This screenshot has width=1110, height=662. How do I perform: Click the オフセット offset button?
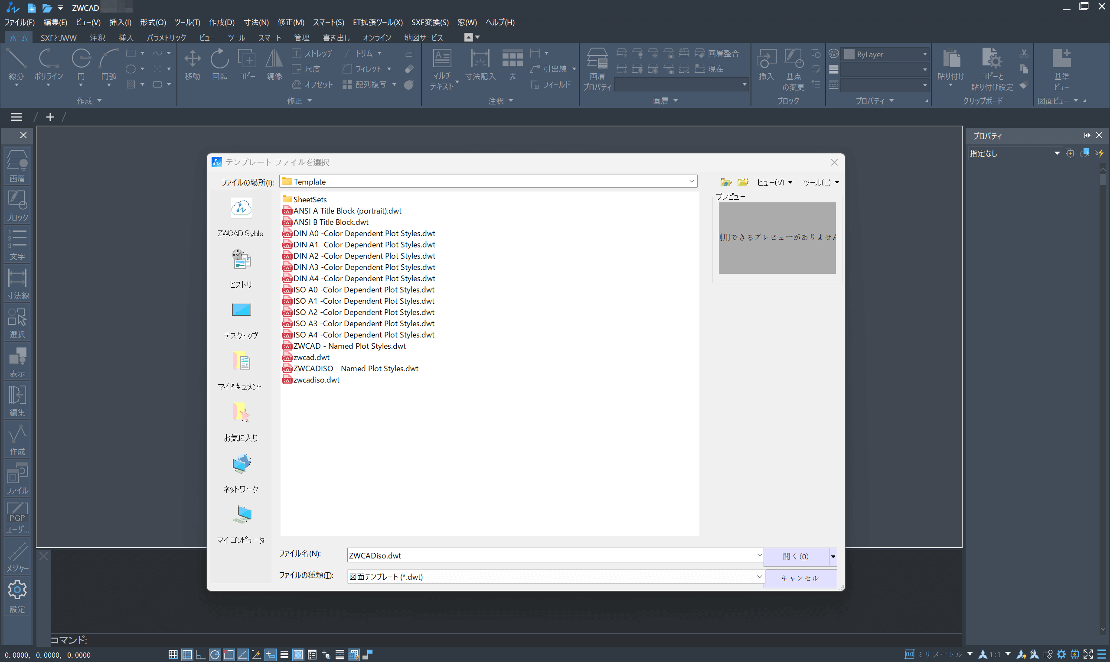coord(313,84)
